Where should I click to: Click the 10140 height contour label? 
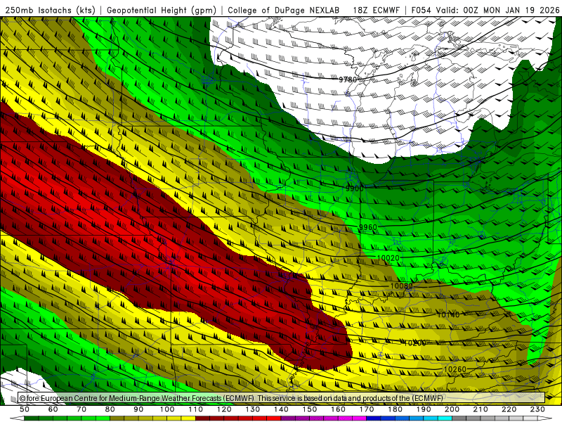tap(448, 314)
